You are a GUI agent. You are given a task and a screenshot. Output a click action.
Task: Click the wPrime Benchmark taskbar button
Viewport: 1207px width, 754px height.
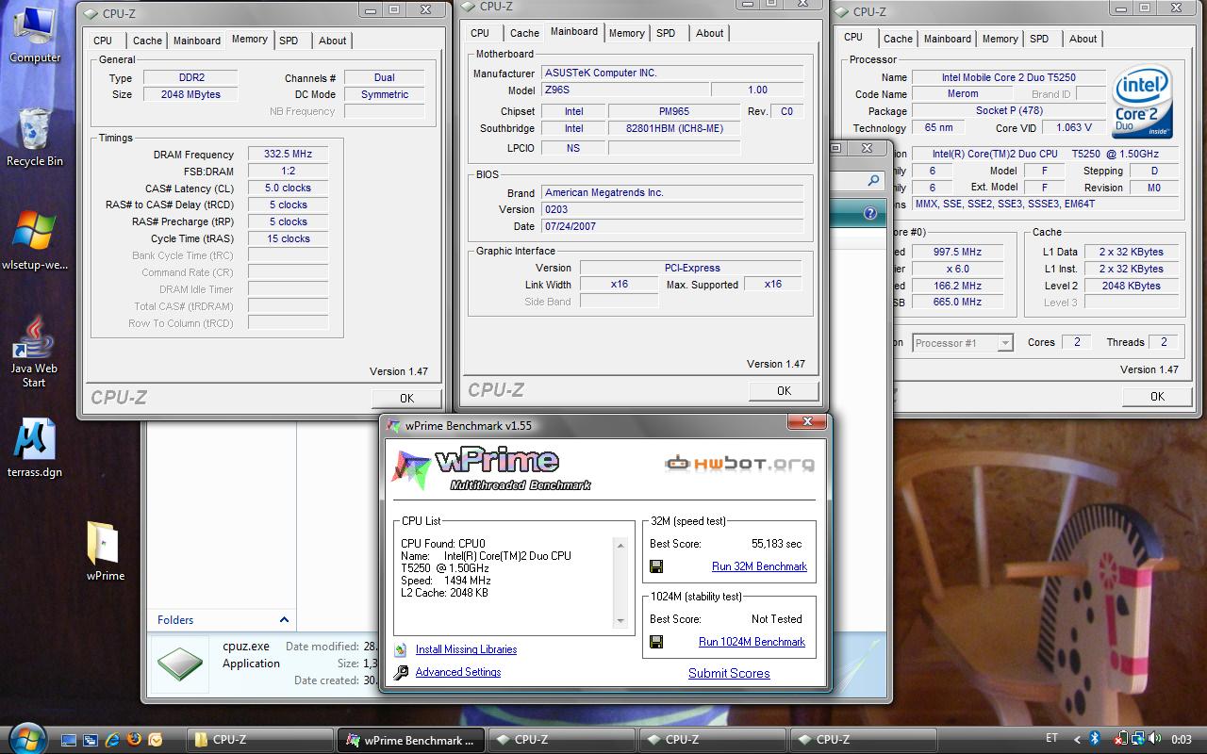click(411, 740)
